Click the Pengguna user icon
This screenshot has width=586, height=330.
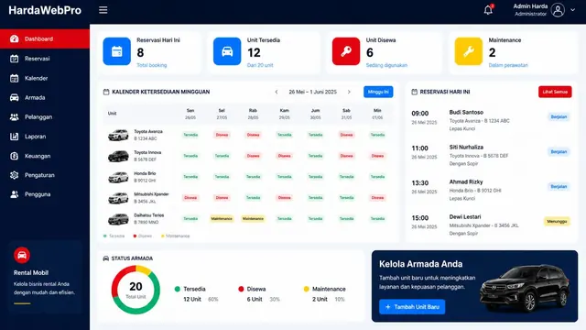pyautogui.click(x=15, y=194)
